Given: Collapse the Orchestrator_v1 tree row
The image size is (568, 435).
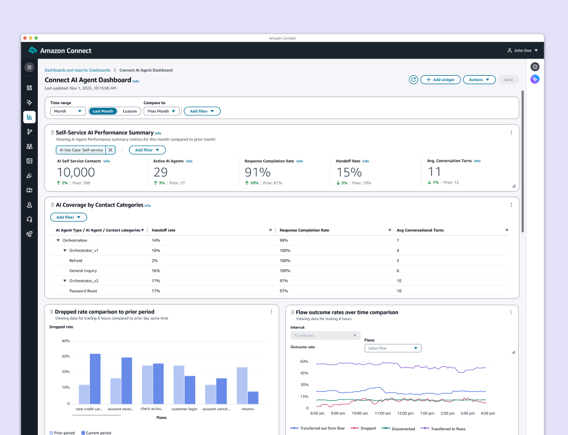Looking at the screenshot, I should (x=65, y=250).
